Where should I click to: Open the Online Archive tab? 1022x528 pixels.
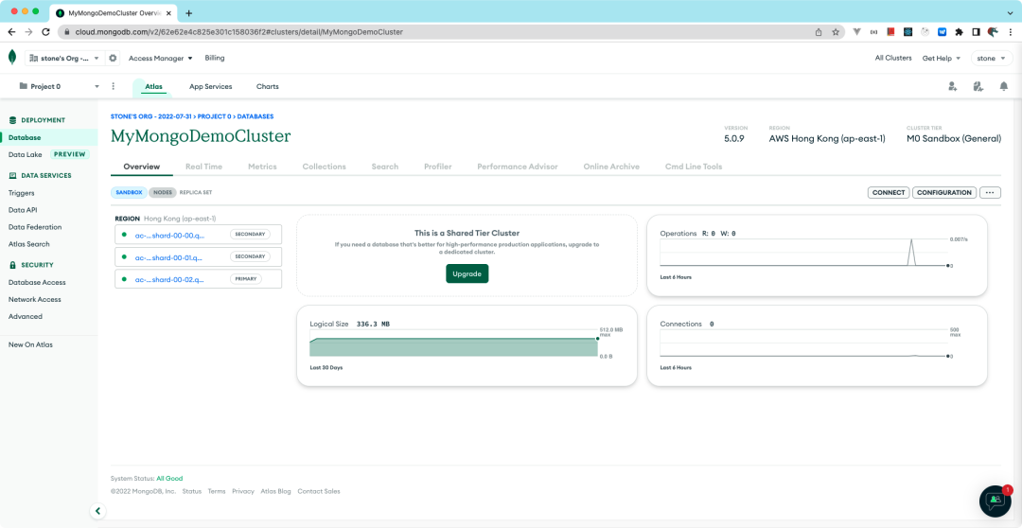click(x=611, y=167)
